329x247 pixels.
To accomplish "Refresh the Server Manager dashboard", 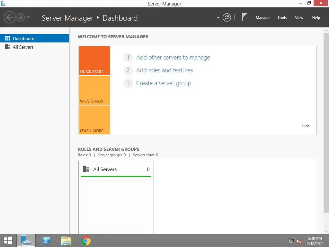I will pos(227,17).
